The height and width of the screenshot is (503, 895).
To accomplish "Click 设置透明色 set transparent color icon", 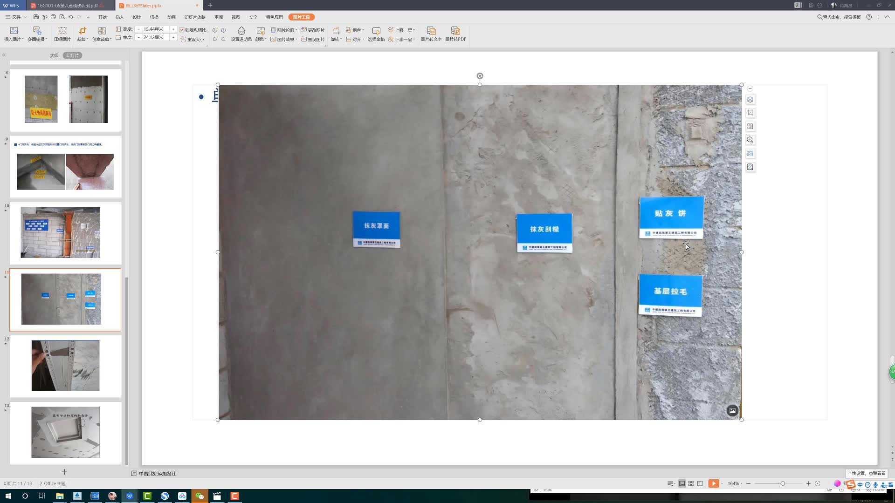I will [241, 34].
